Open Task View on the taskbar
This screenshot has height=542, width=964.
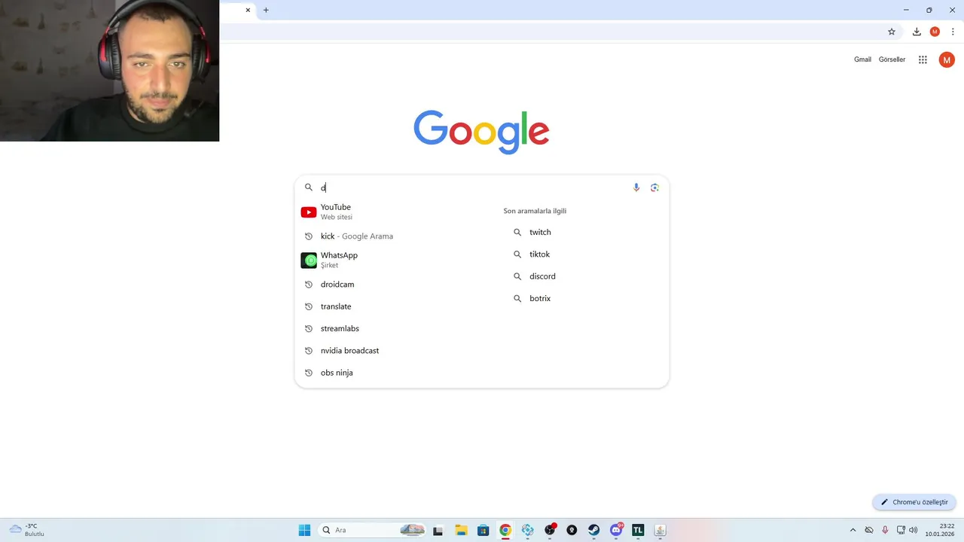click(x=438, y=530)
